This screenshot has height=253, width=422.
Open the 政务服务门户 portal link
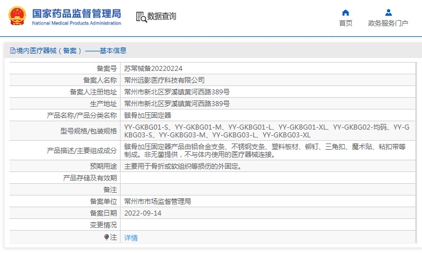click(x=388, y=23)
